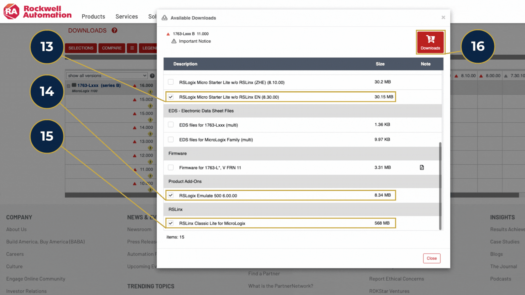The image size is (525, 295).
Task: Check EDS files for MicroLogix Family (multi)
Action: coord(171,139)
